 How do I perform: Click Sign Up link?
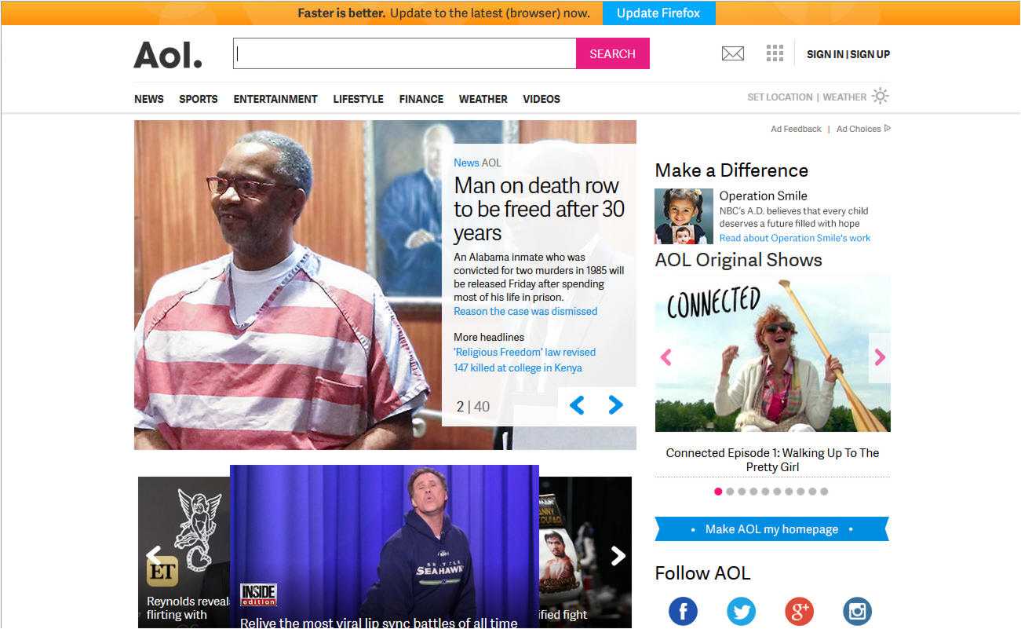870,54
